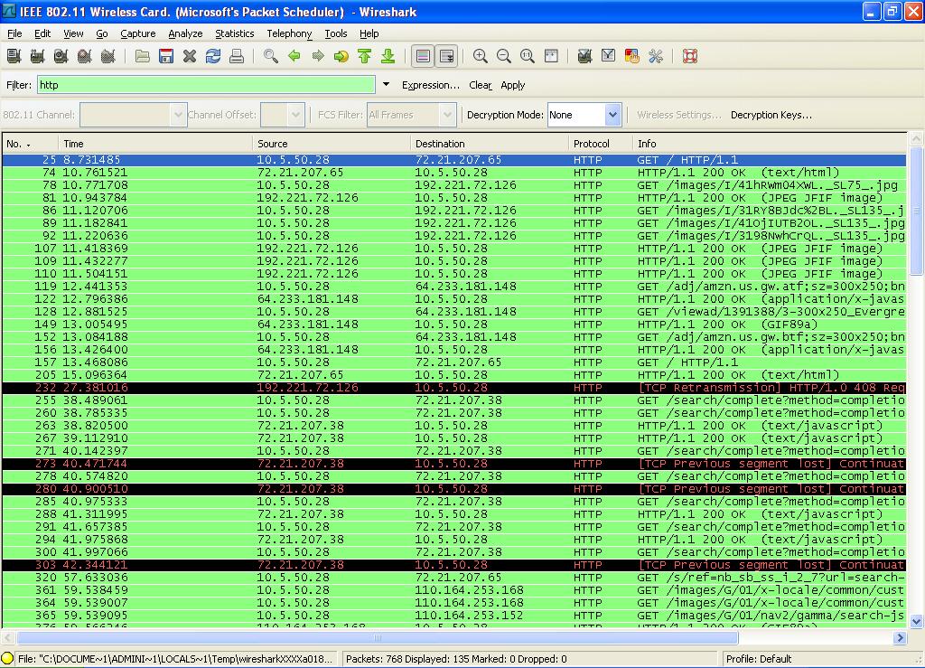The width and height of the screenshot is (925, 668).
Task: Open the 802.11 Channel dropdown
Action: pyautogui.click(x=178, y=115)
